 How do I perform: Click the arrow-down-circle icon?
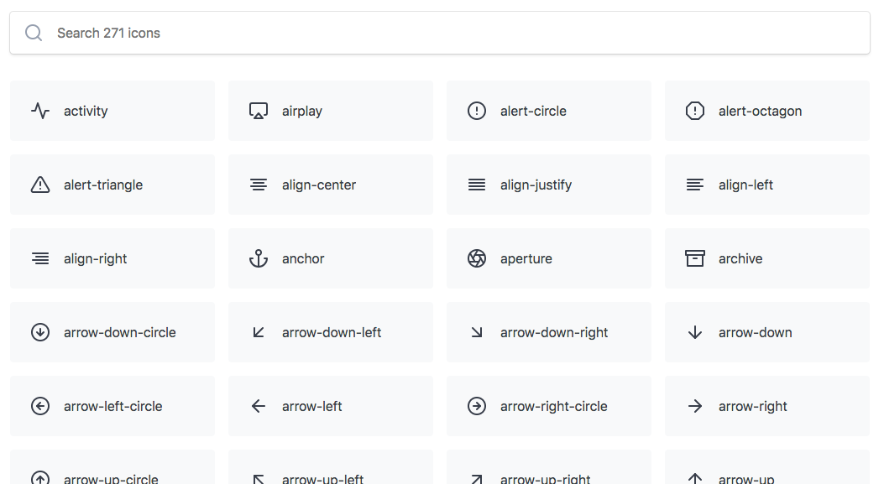click(x=40, y=332)
